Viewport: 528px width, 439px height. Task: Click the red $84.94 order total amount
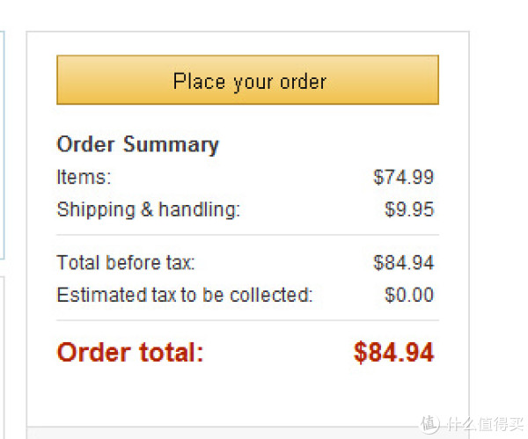(x=393, y=353)
